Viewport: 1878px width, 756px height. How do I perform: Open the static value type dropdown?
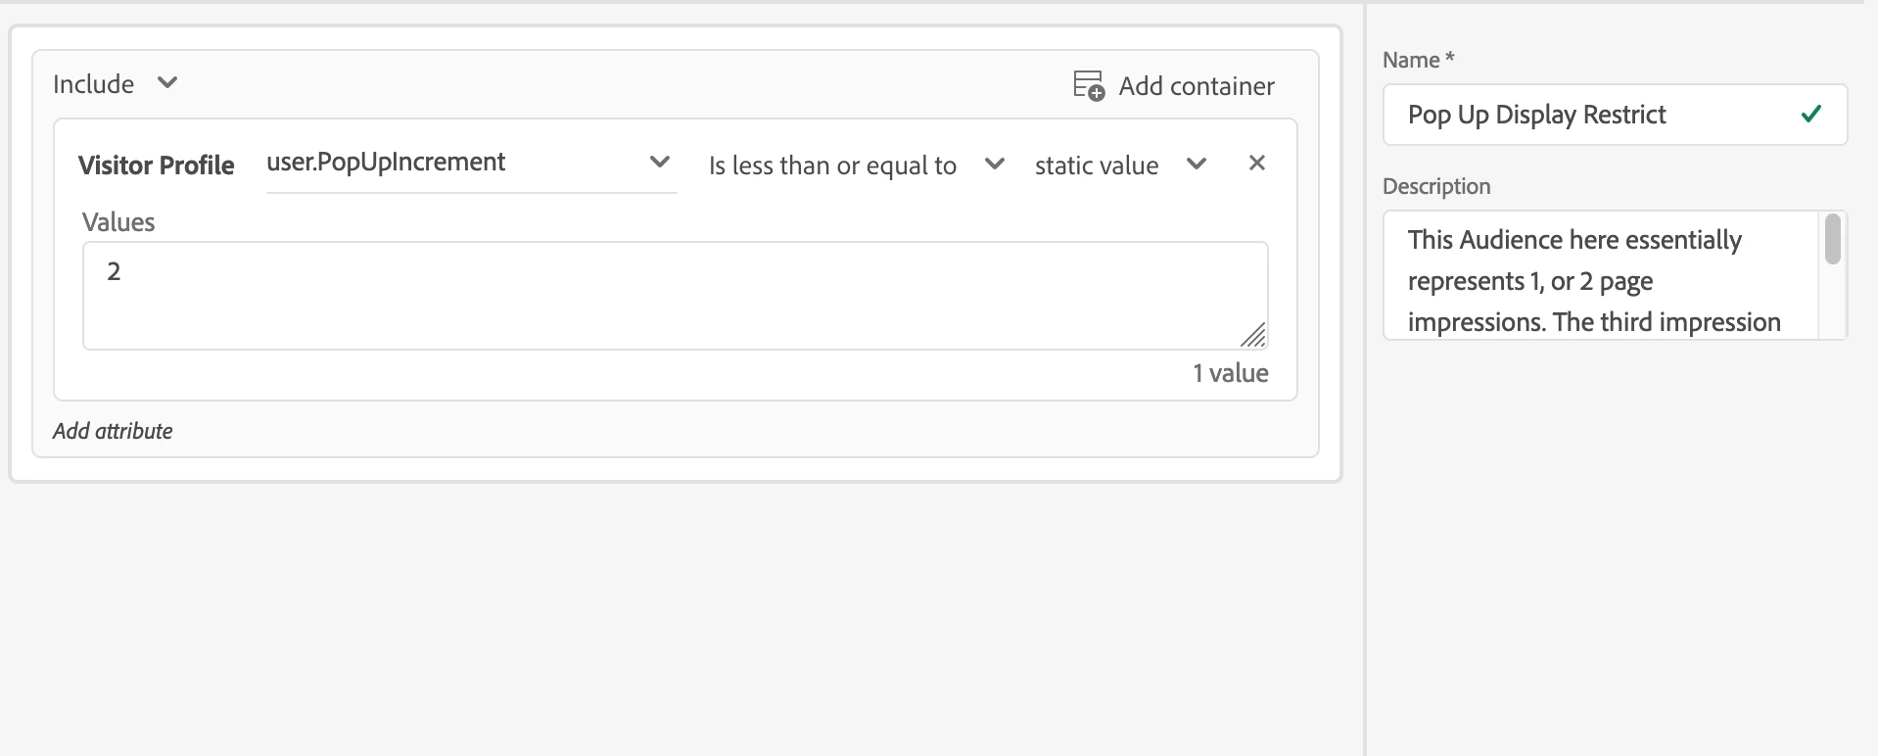click(x=1197, y=165)
